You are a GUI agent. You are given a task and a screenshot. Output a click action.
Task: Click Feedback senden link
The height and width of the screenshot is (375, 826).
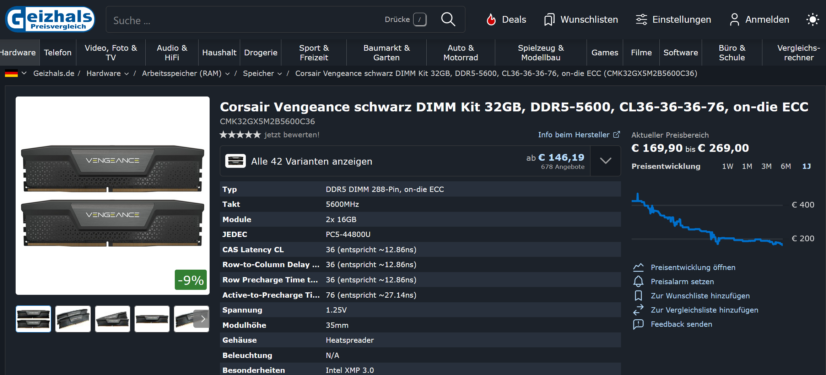(x=681, y=324)
